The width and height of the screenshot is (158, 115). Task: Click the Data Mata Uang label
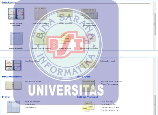pos(89,48)
